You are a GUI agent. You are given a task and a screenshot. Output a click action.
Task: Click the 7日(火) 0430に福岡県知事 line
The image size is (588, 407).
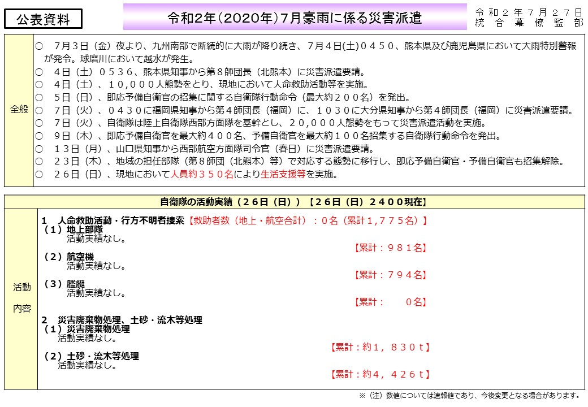pos(305,110)
